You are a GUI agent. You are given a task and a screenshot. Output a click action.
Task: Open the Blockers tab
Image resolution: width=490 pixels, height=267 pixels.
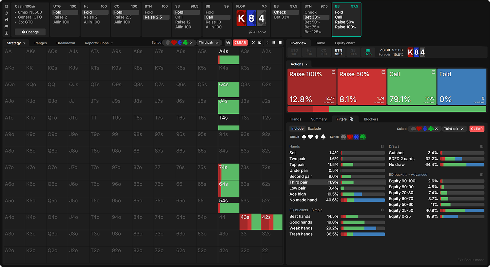(371, 119)
